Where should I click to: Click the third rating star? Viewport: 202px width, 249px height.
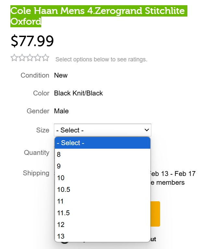click(30, 58)
